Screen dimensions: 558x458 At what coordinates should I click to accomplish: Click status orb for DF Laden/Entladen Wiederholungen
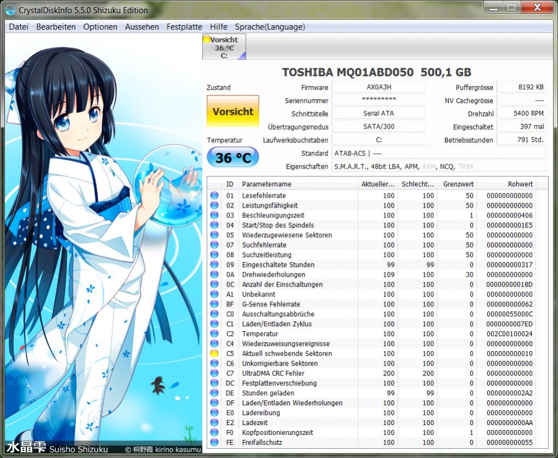coord(214,403)
